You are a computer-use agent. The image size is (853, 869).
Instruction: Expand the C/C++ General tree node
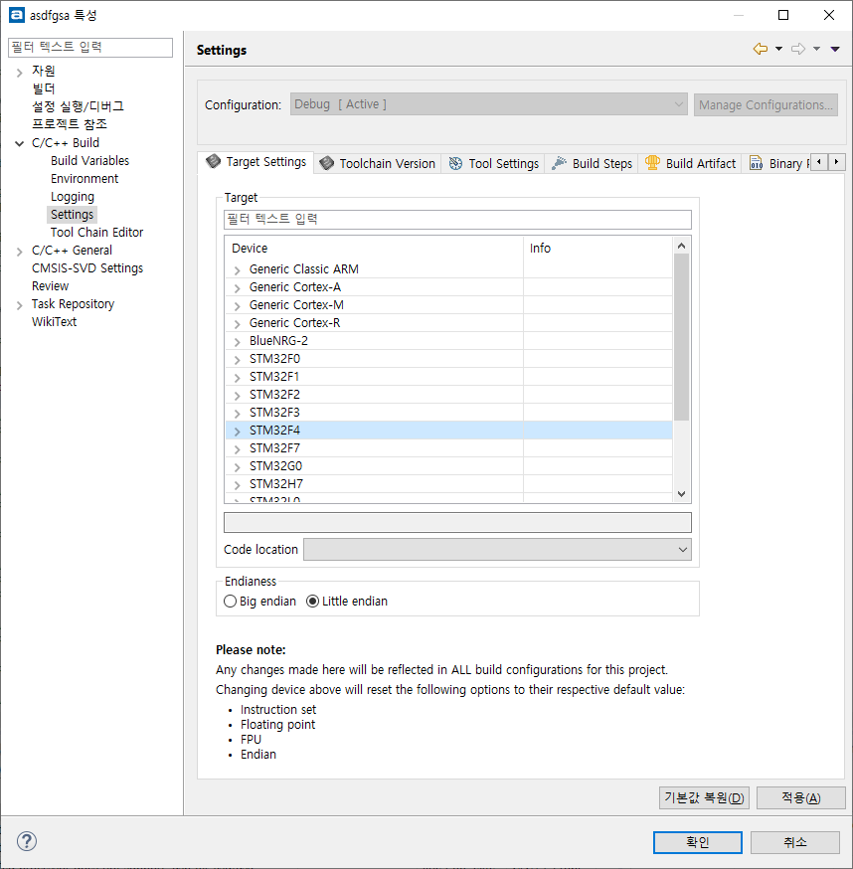click(20, 252)
